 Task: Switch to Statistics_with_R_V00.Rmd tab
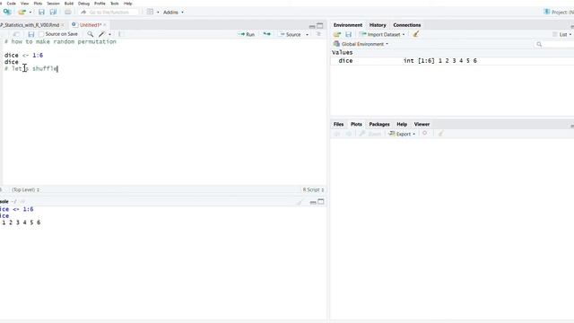coord(30,25)
